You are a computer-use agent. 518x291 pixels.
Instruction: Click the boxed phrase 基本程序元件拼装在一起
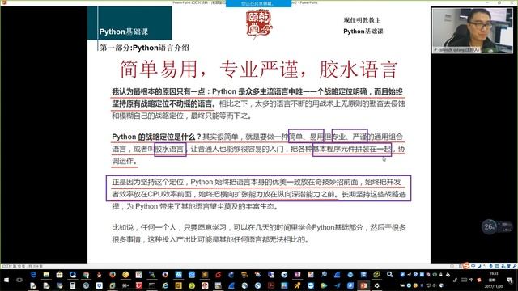352,149
